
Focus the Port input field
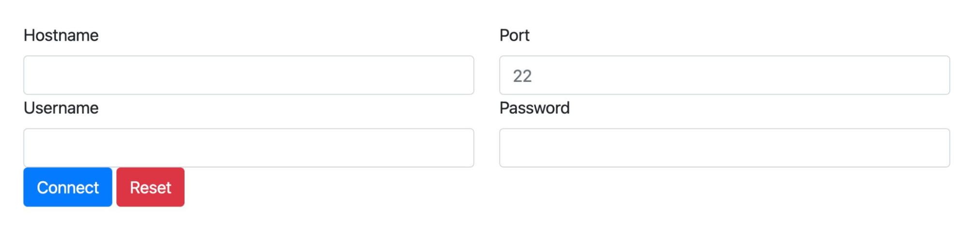tap(724, 75)
